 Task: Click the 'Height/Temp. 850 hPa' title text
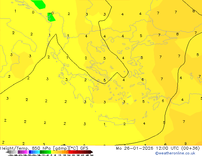(25, 148)
